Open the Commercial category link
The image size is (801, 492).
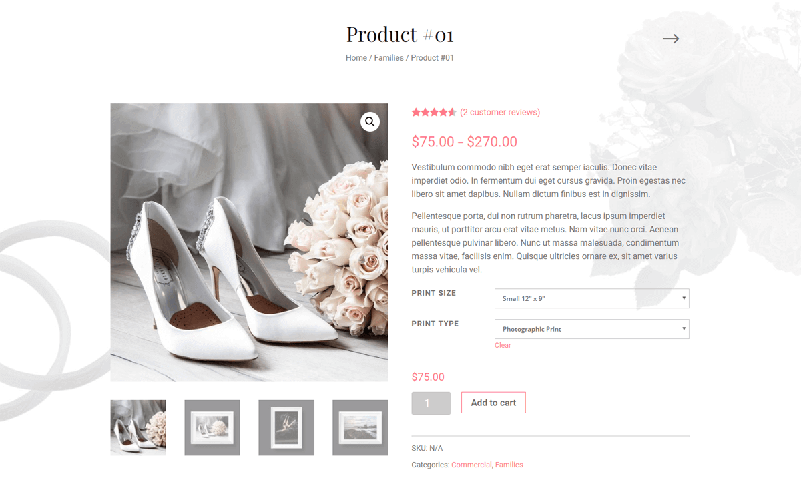coord(471,465)
